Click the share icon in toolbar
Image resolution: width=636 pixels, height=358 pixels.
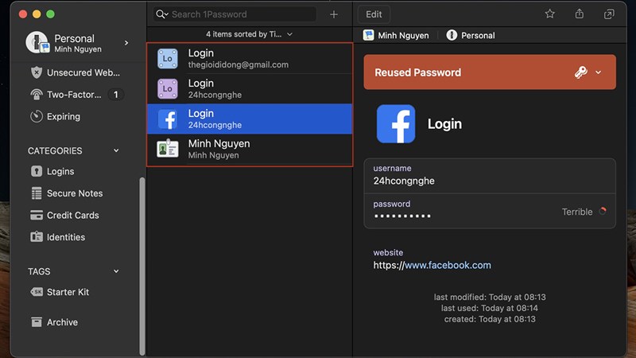pos(580,14)
